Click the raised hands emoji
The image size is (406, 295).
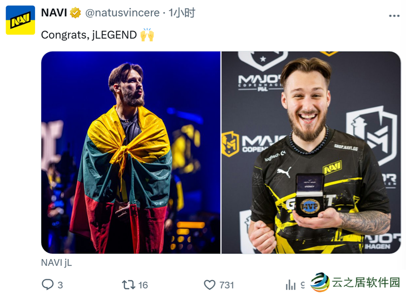coord(147,35)
